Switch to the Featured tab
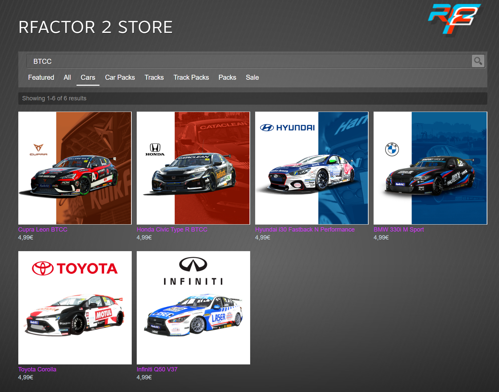The height and width of the screenshot is (392, 499). (x=41, y=77)
